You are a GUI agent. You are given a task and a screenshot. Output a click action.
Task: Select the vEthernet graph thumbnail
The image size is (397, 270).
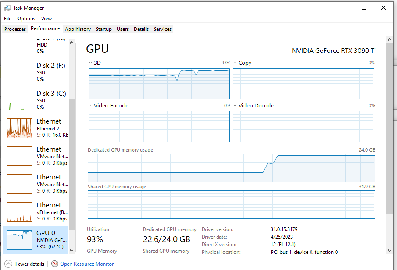point(19,212)
